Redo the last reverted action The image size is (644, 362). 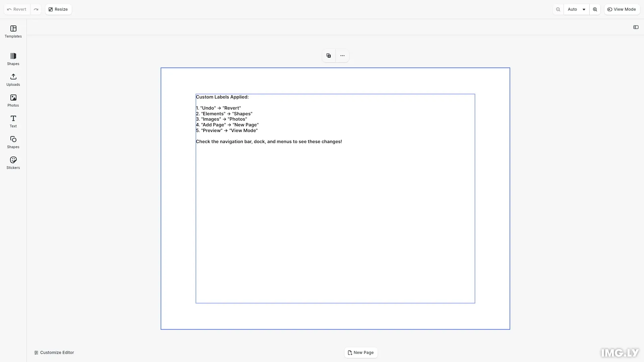36,9
